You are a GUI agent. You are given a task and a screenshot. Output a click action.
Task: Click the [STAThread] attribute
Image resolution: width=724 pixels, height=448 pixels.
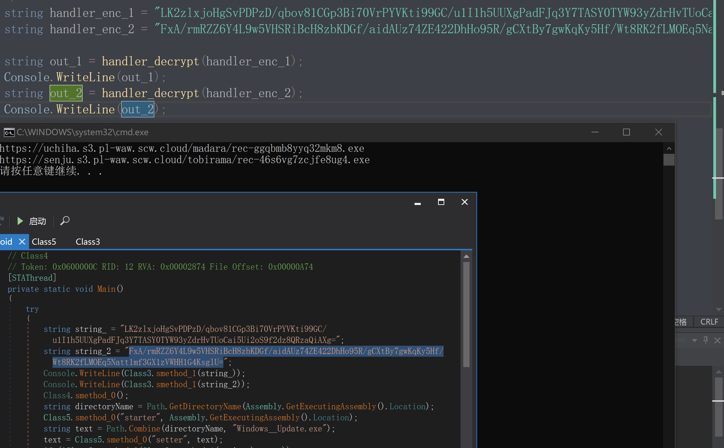(32, 278)
